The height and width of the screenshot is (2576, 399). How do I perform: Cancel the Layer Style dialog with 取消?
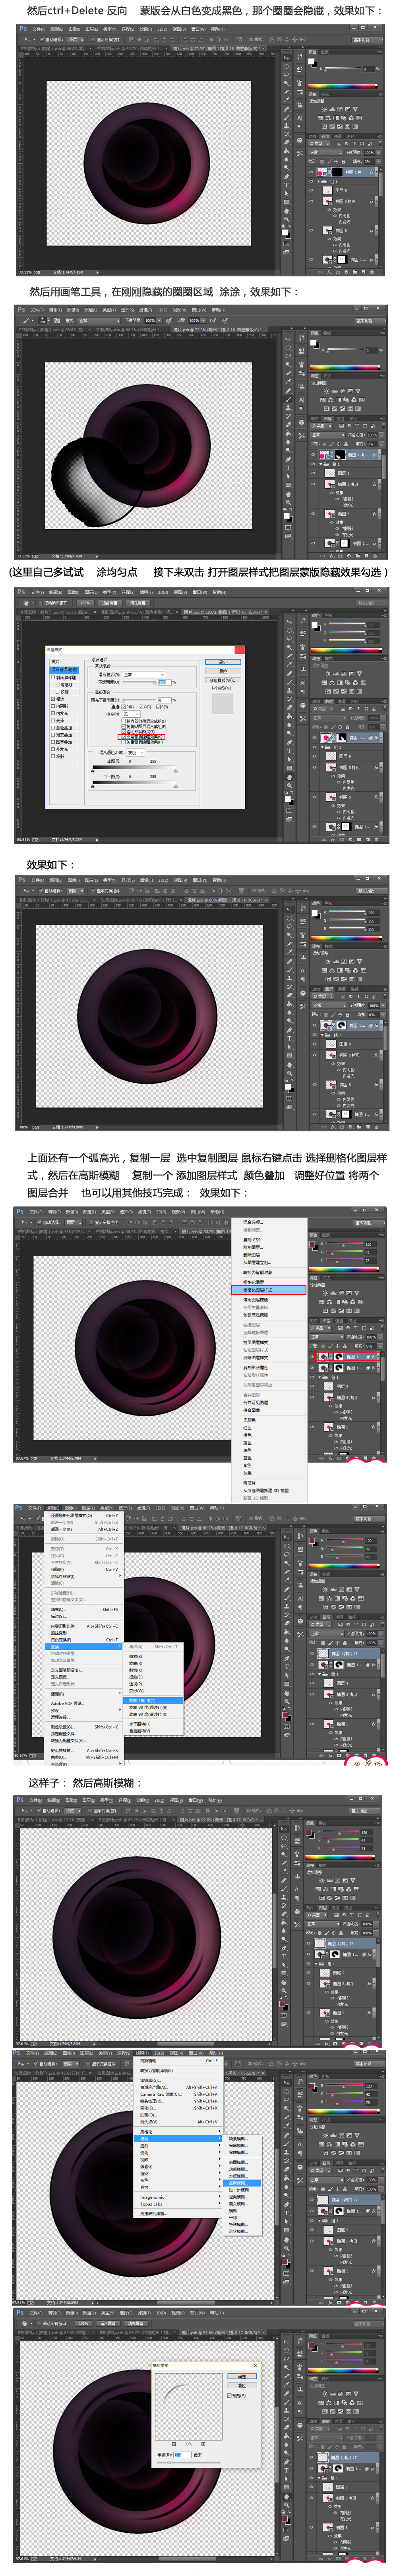223,671
